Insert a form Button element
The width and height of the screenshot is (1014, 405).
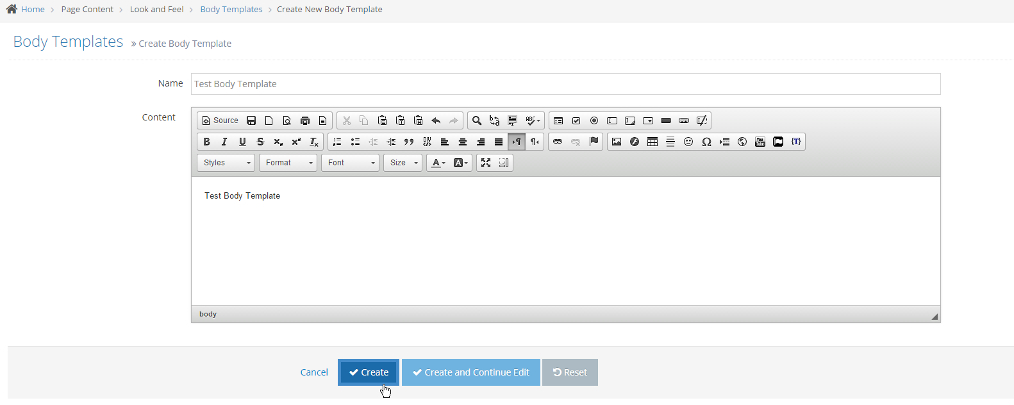pos(666,120)
